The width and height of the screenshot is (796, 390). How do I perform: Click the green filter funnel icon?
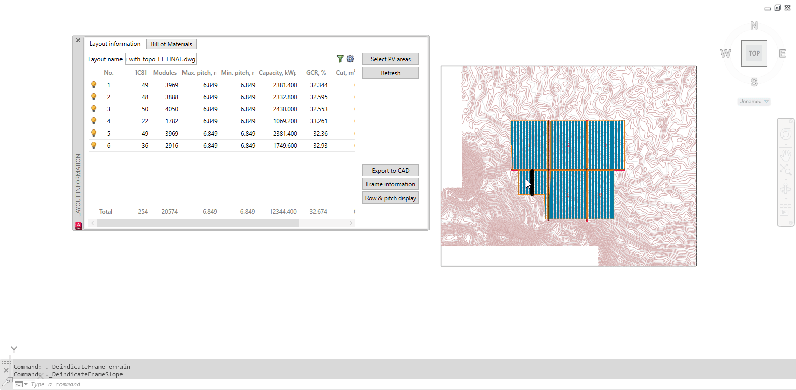tap(340, 59)
